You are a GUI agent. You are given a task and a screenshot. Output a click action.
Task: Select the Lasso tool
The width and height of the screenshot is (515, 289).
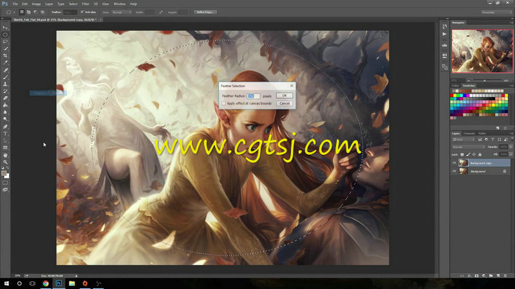[x=5, y=42]
